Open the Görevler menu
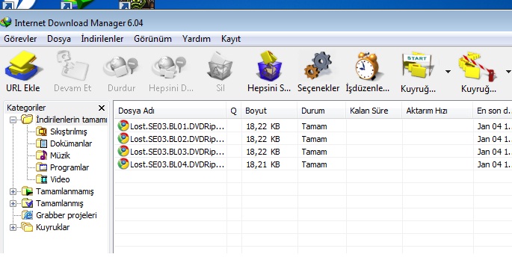 click(20, 39)
